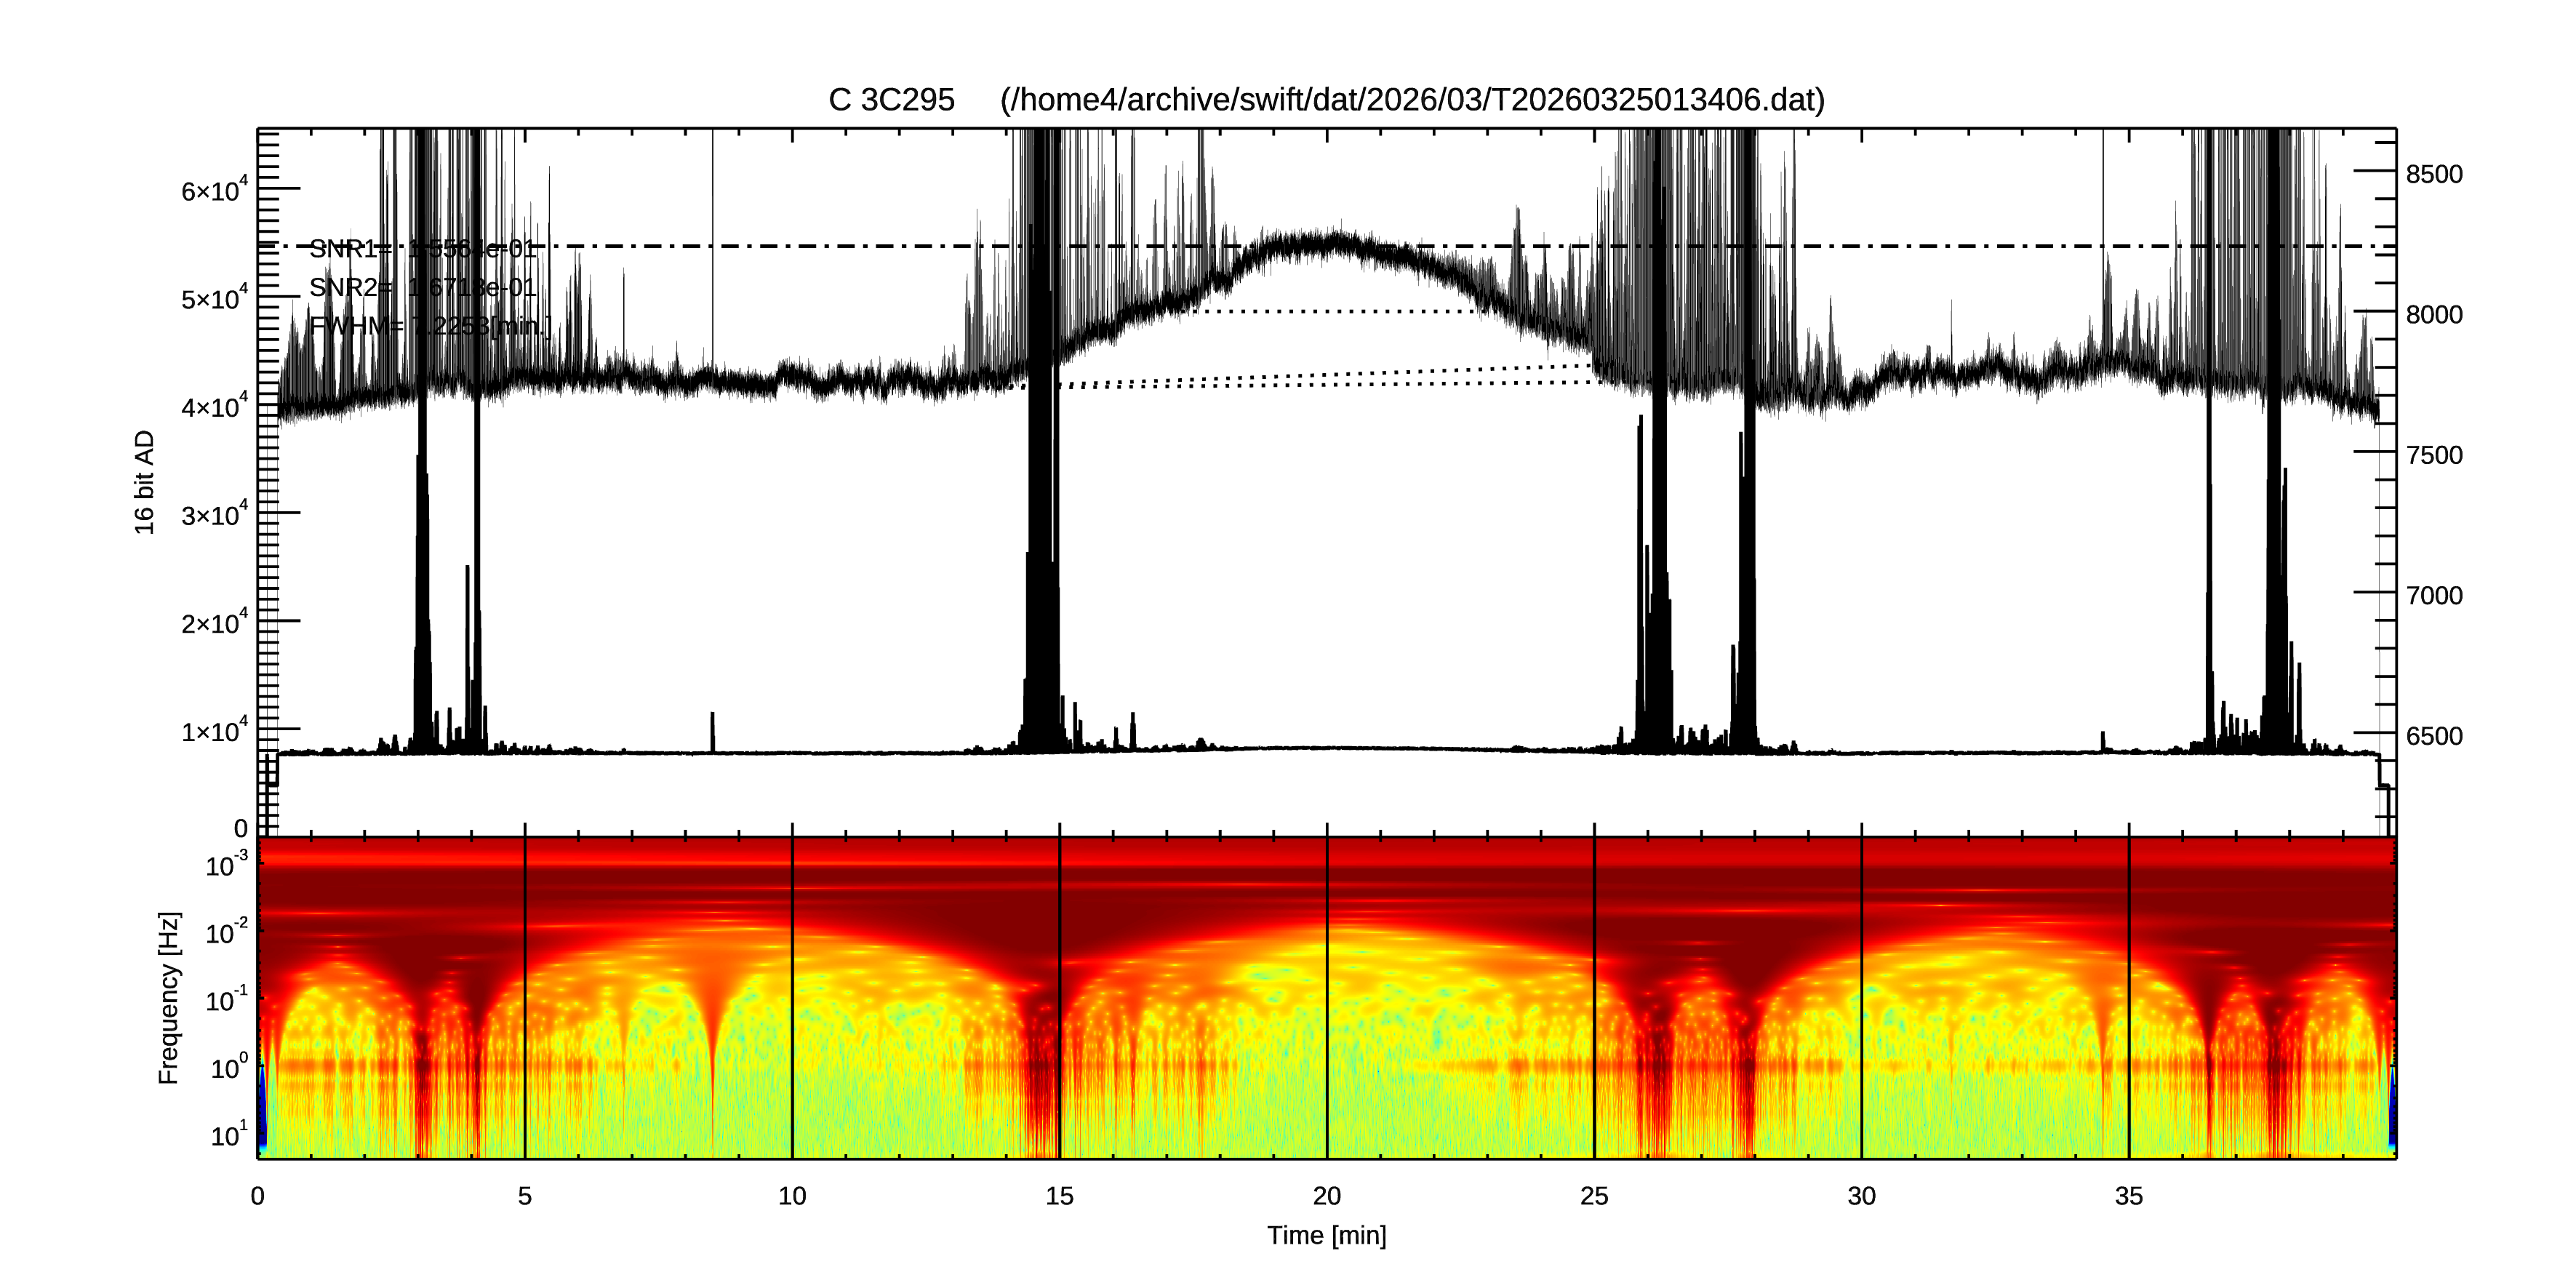This screenshot has width=2576, height=1288.
Task: Click the short dotted horizontal line under the peak
Action: pos(1340,311)
